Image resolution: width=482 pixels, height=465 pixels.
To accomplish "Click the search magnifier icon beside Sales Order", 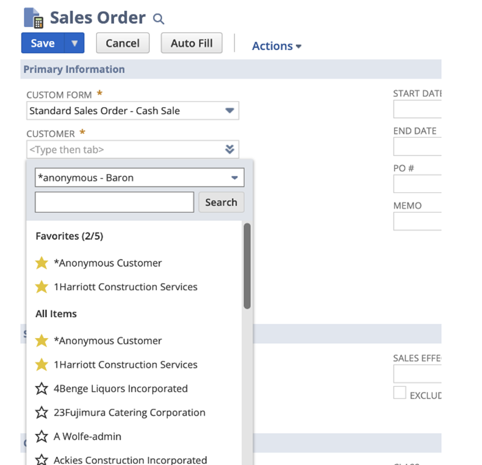I will click(x=158, y=19).
